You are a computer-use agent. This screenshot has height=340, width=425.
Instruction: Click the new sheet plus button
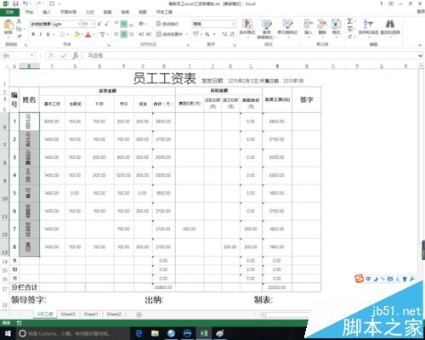(x=139, y=314)
